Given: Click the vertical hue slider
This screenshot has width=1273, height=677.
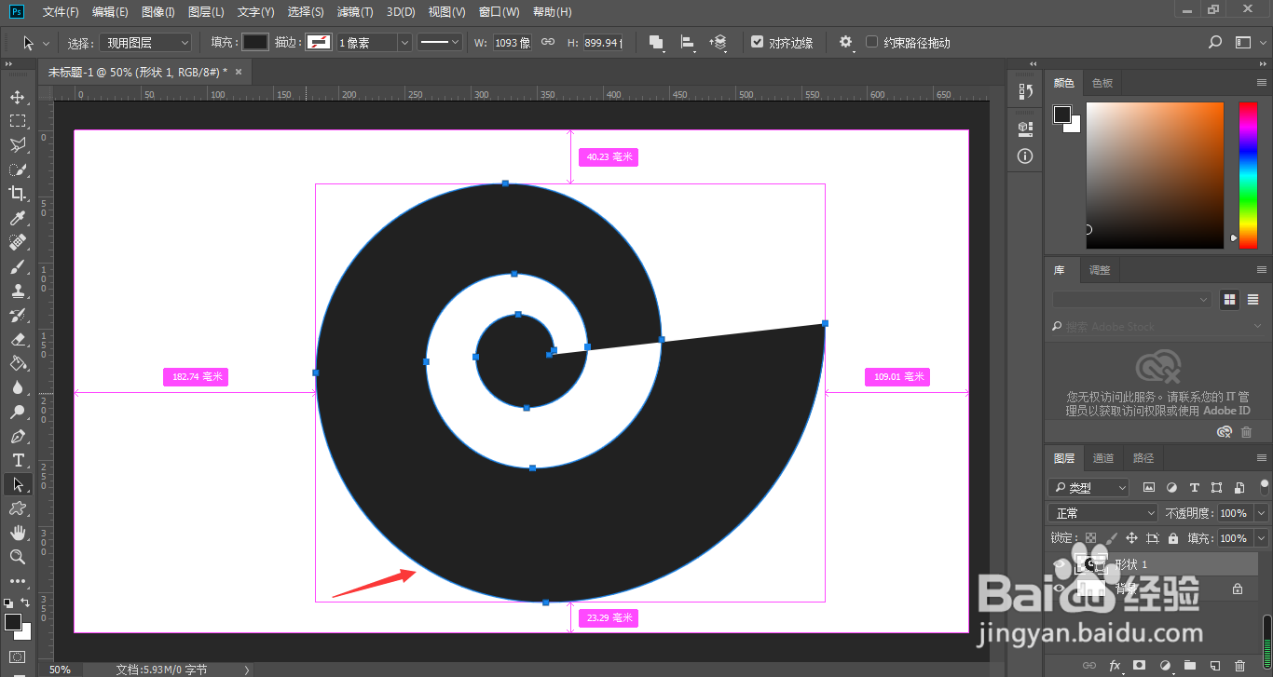Looking at the screenshot, I should pos(1248,175).
